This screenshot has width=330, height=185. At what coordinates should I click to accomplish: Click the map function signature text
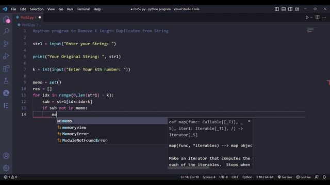coord(206,128)
